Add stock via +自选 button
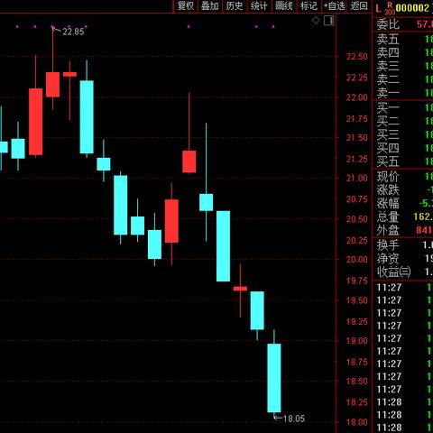Screen dimensions: 433x433 click(335, 6)
